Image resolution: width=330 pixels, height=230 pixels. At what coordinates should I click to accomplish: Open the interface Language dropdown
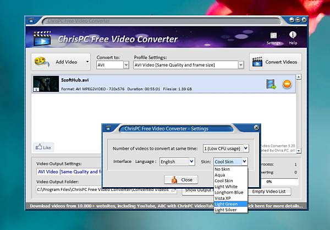(191, 162)
